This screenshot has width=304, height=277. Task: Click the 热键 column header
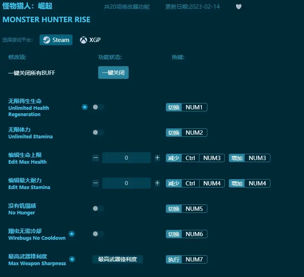(178, 57)
